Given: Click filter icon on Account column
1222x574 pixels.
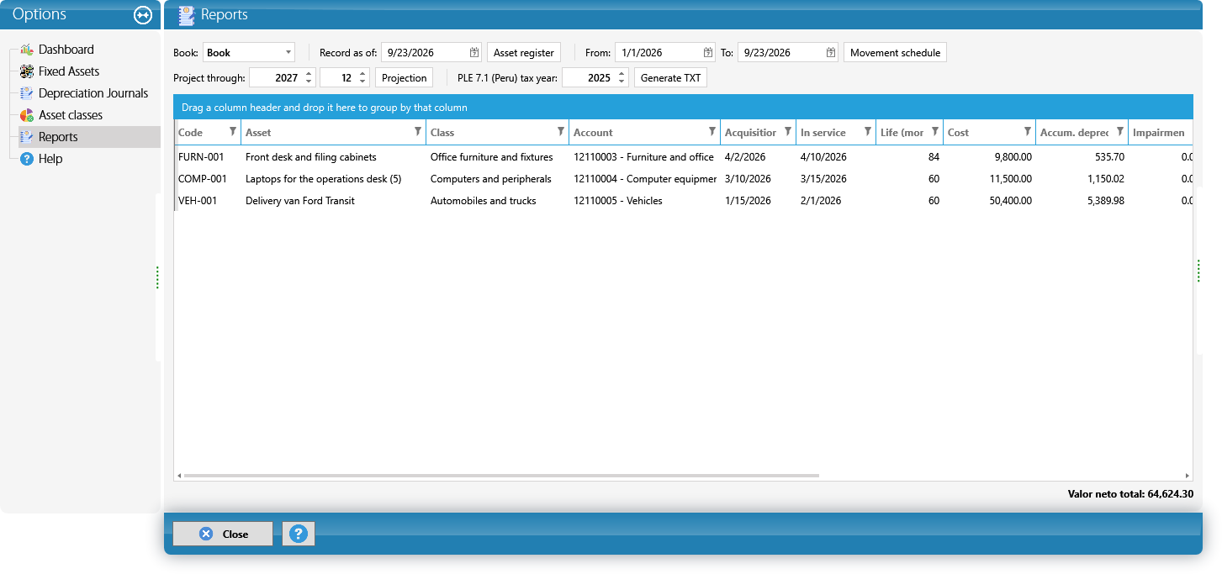Looking at the screenshot, I should pos(712,132).
